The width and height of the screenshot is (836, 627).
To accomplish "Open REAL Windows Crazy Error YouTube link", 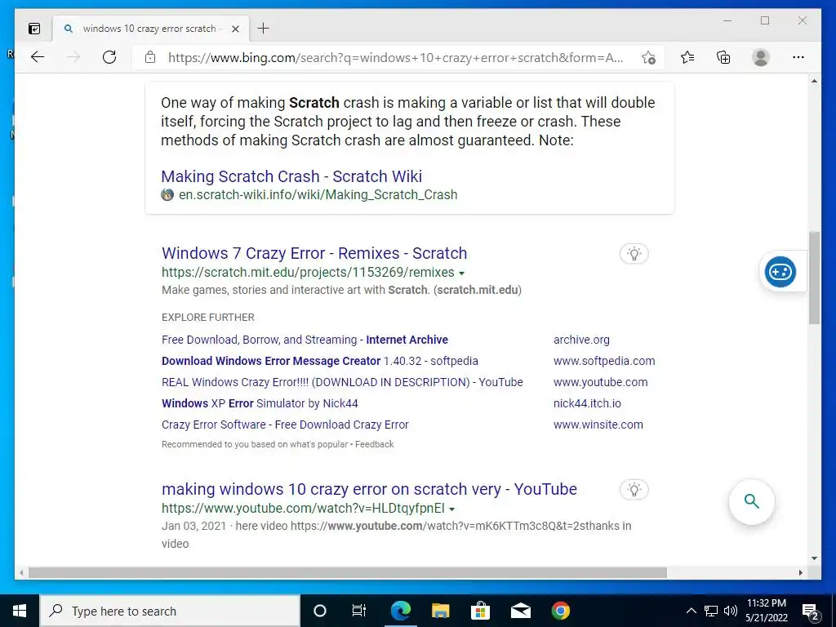I will pyautogui.click(x=342, y=382).
